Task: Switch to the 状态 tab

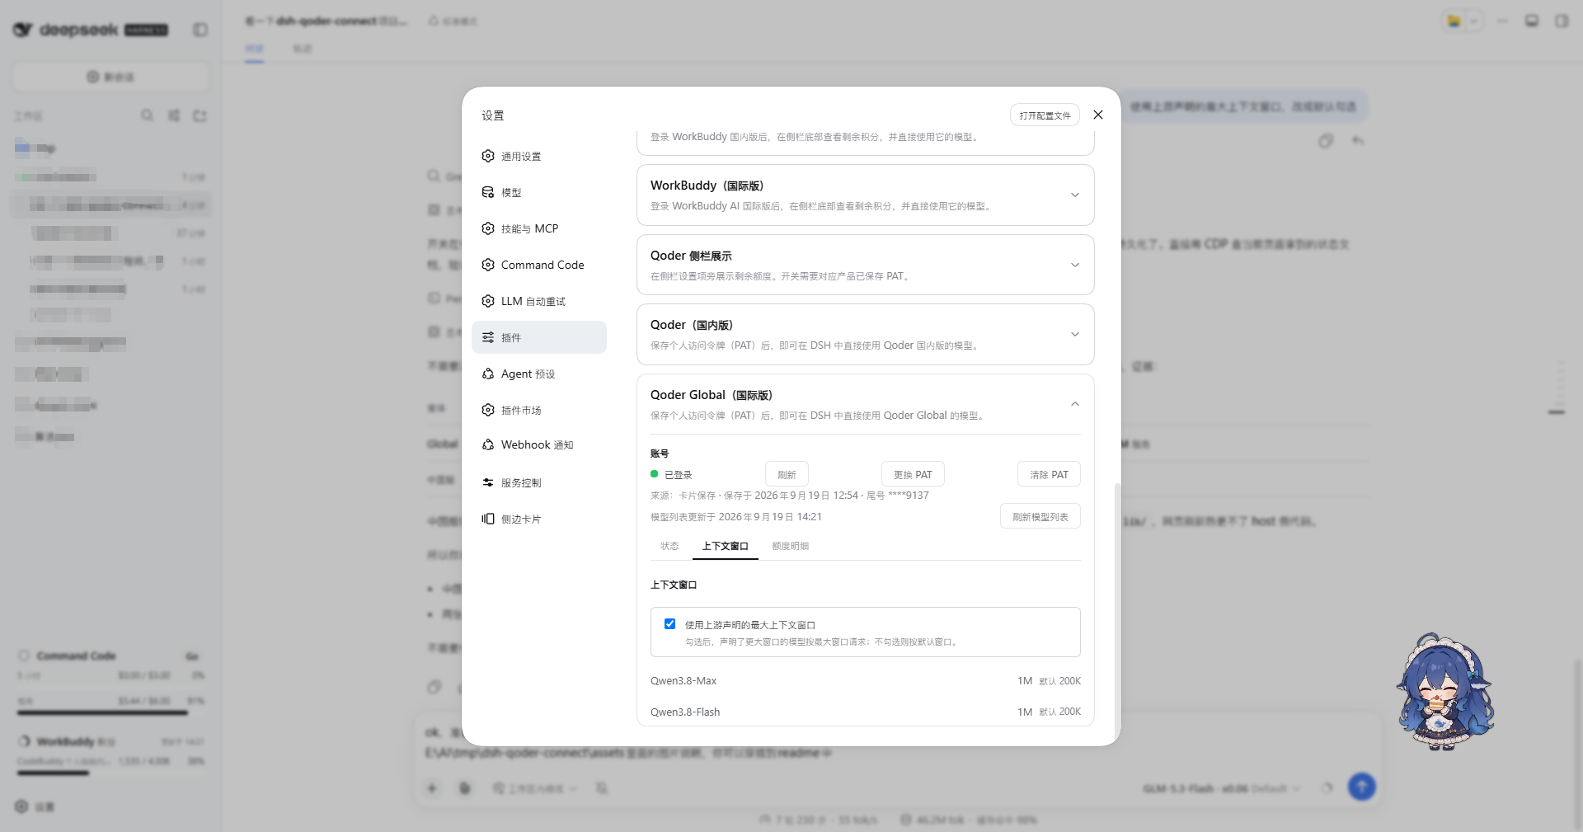Action: 669,546
